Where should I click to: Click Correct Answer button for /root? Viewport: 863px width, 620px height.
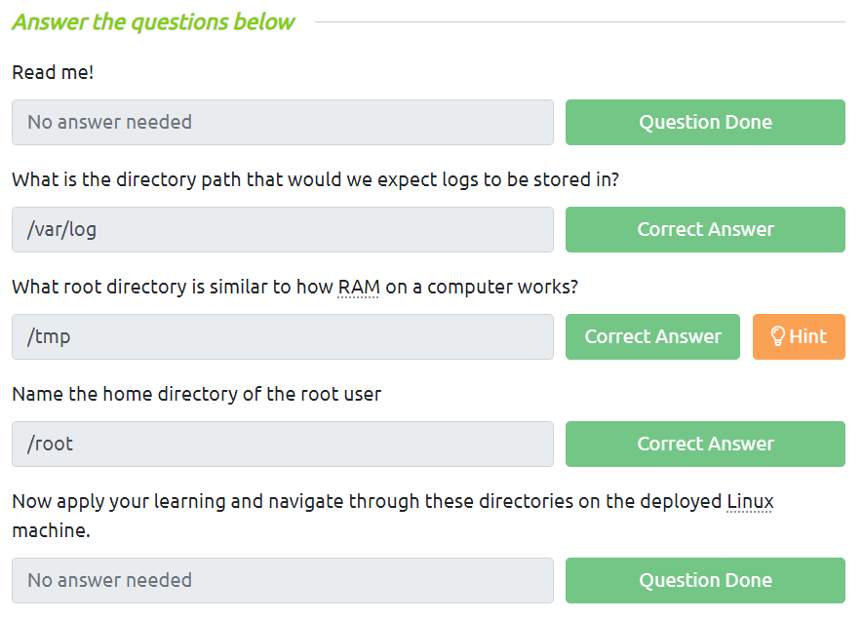pyautogui.click(x=705, y=444)
